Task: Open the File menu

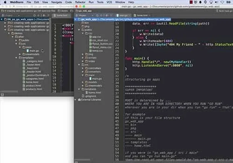Action: coord(29,2)
